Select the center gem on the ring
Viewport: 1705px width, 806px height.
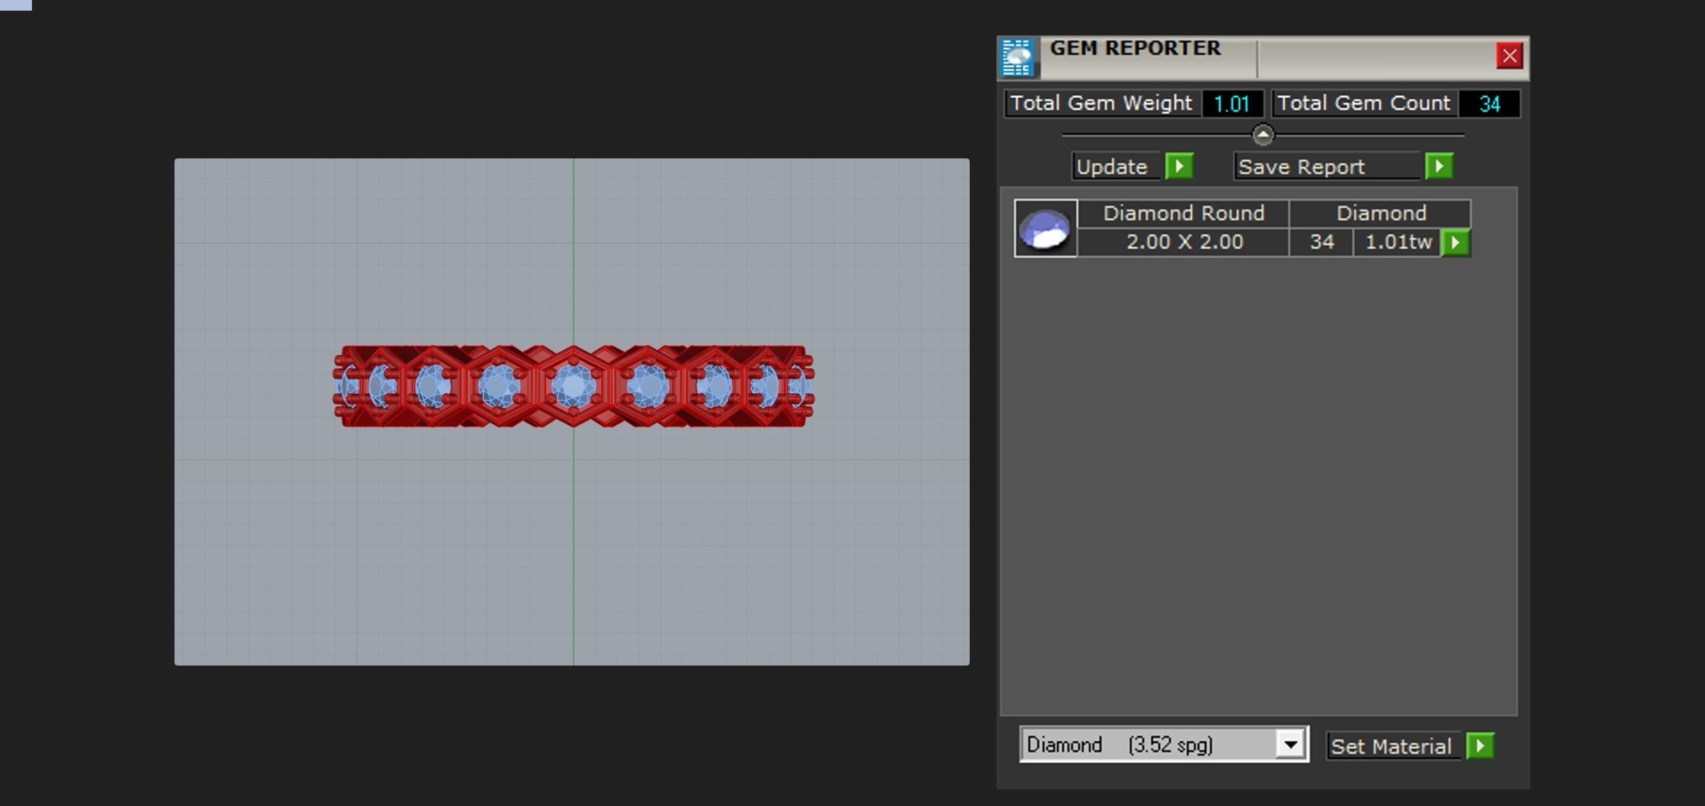(x=573, y=387)
